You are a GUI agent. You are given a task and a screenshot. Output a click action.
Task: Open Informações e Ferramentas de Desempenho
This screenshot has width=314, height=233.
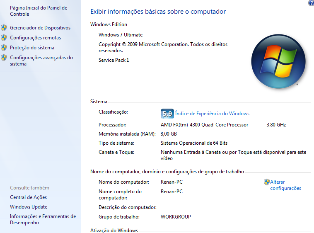(x=43, y=219)
